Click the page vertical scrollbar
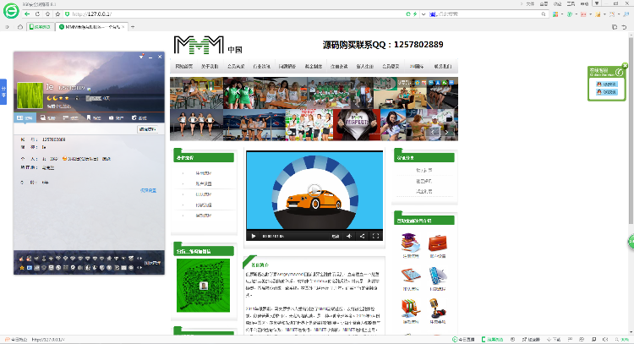634x344 pixels. pos(631,129)
